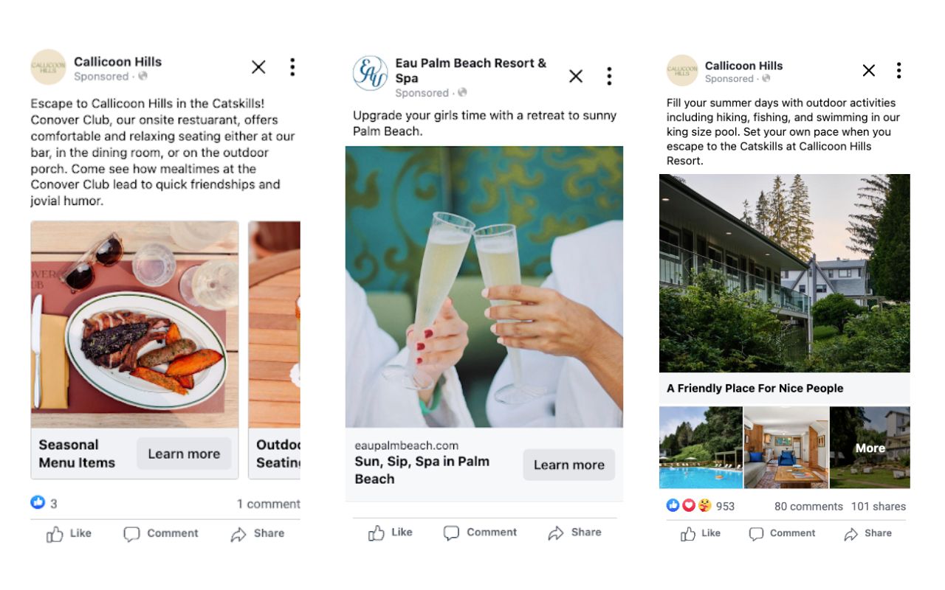Click Learn more for Sun, Sip, Spa ad
Image resolution: width=945 pixels, height=590 pixels.
tap(568, 465)
